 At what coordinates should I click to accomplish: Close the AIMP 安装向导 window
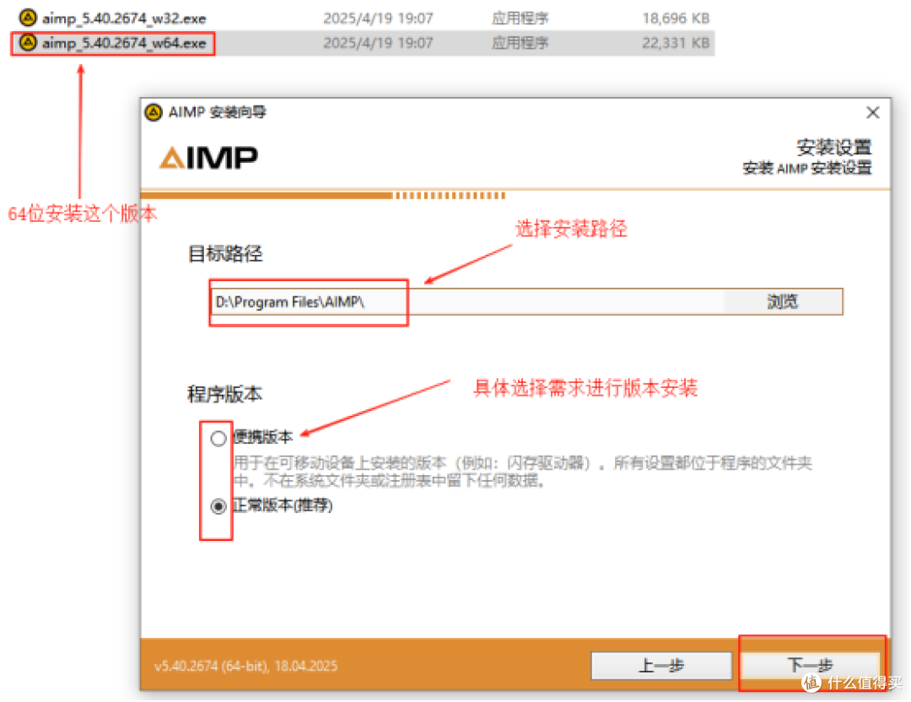pos(872,112)
